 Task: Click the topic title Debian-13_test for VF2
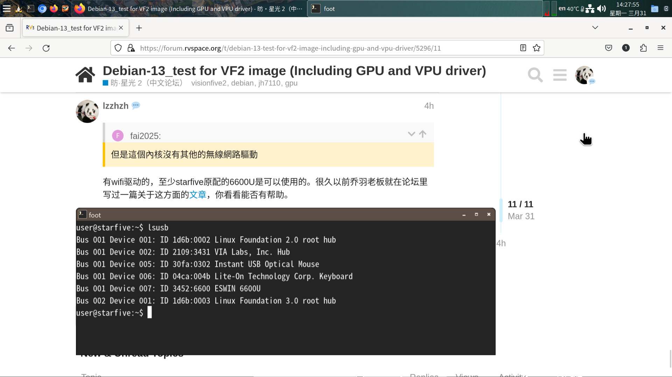[294, 71]
